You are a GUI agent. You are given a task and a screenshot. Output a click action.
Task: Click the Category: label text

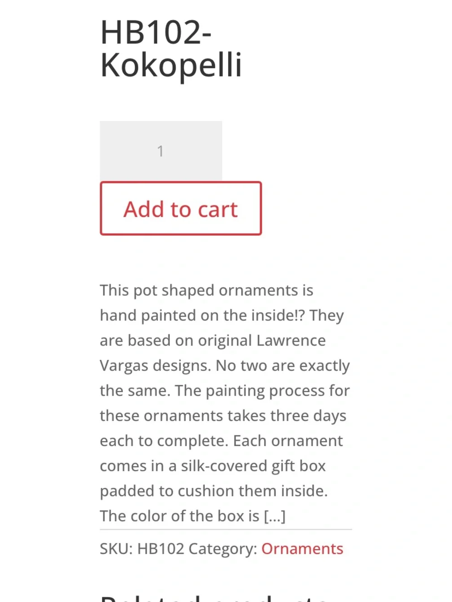pos(223,548)
